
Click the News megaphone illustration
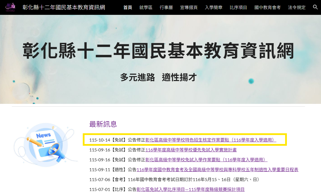pyautogui.click(x=45, y=145)
